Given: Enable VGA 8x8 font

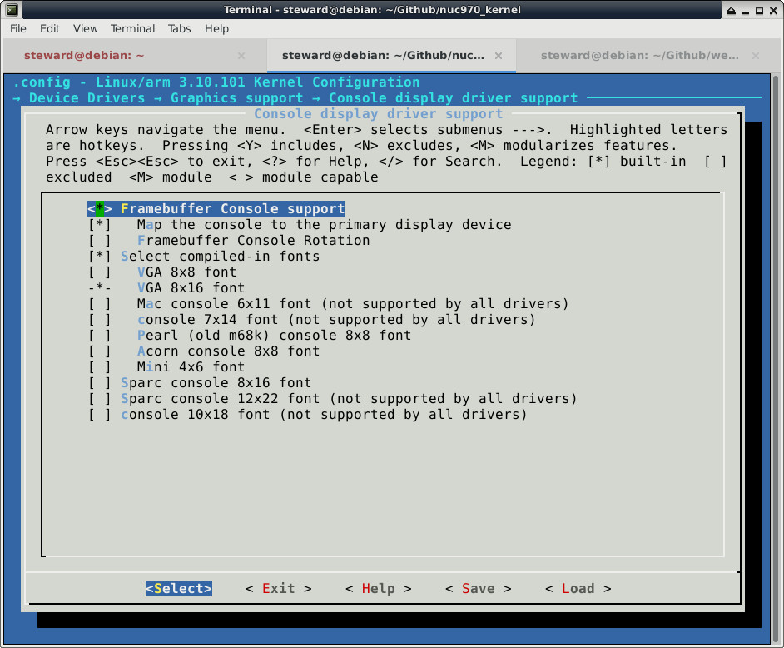Looking at the screenshot, I should click(x=162, y=272).
